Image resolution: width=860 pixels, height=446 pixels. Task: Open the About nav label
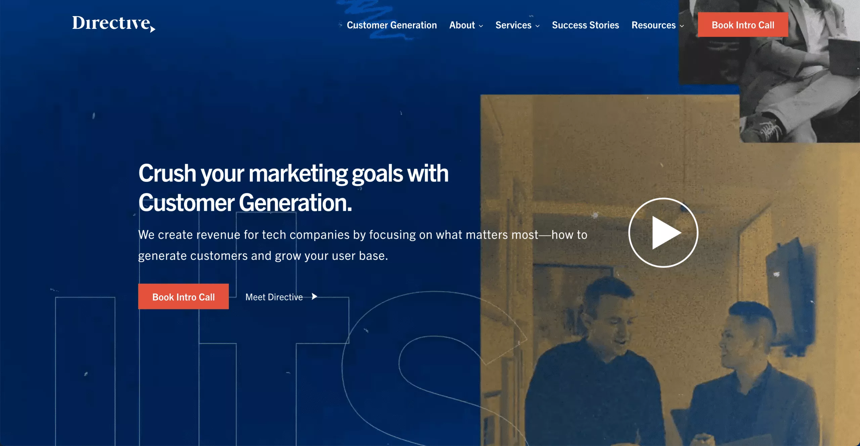pos(462,25)
